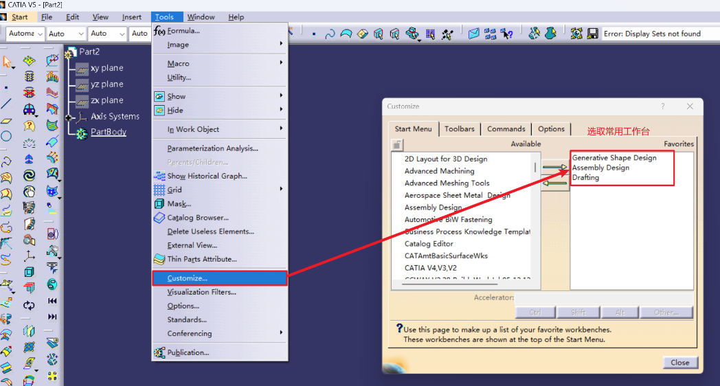Image resolution: width=720 pixels, height=386 pixels.
Task: Expand the Grid submenu arrow
Action: [x=281, y=189]
